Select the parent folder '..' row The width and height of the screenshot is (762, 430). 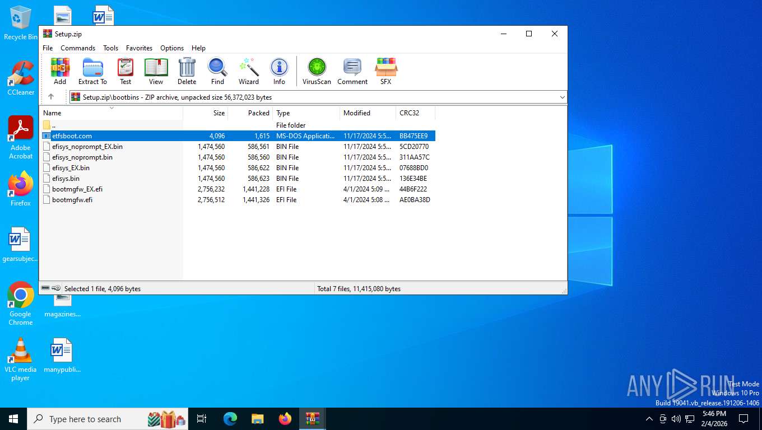coord(238,125)
